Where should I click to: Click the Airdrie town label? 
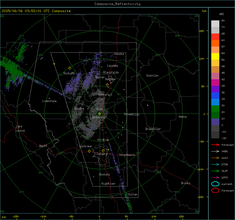click(103, 140)
